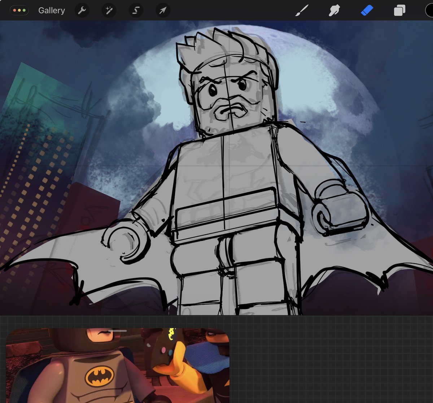The image size is (433, 403).
Task: Open the color picker circle
Action: point(429,10)
